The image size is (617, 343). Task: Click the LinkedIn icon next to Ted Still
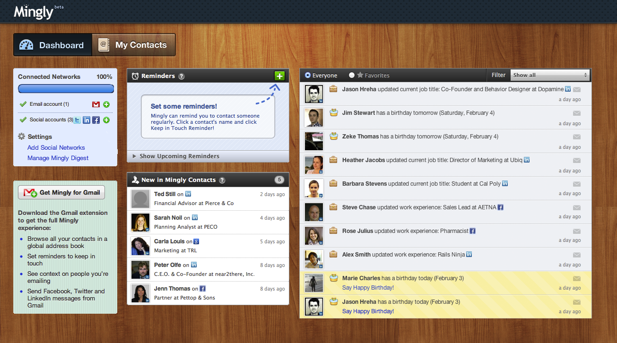(188, 194)
